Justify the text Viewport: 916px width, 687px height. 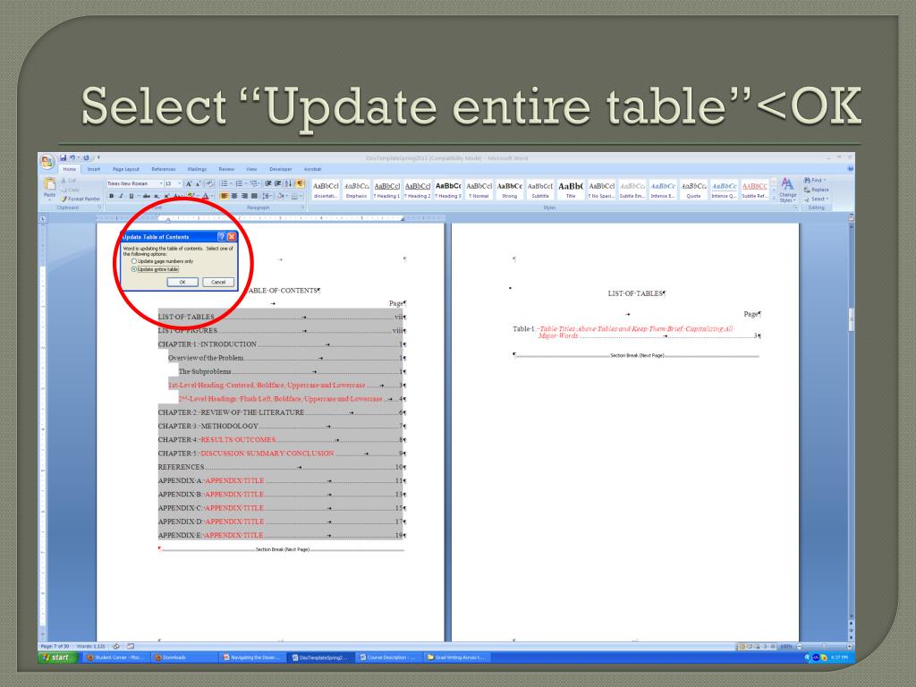point(254,196)
